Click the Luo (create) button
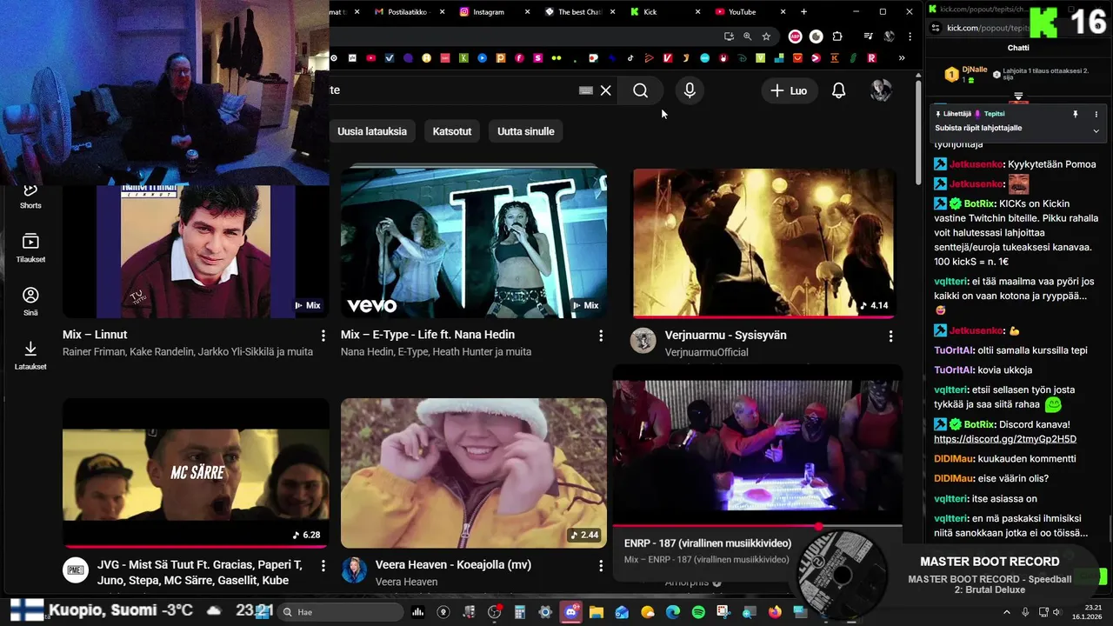 pyautogui.click(x=789, y=90)
